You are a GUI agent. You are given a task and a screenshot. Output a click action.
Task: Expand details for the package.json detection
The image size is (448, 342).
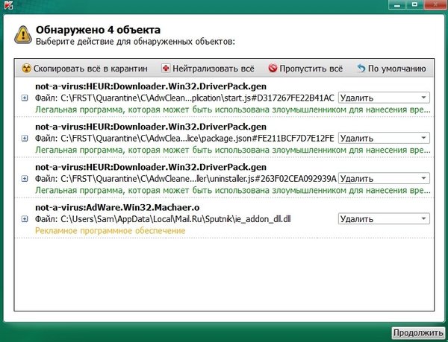(x=25, y=138)
